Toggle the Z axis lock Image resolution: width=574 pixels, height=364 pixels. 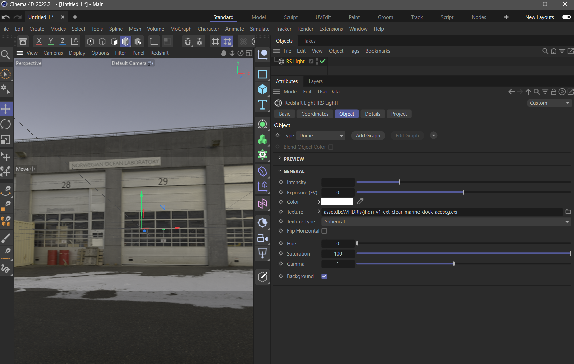click(63, 41)
